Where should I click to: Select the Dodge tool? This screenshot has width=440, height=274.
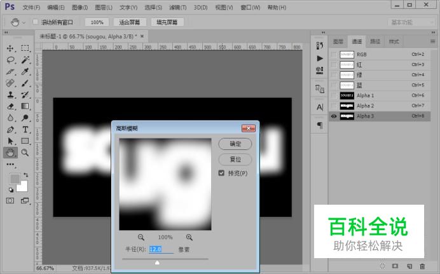25,118
